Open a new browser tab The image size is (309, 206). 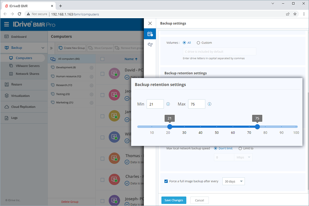pyautogui.click(x=60, y=6)
